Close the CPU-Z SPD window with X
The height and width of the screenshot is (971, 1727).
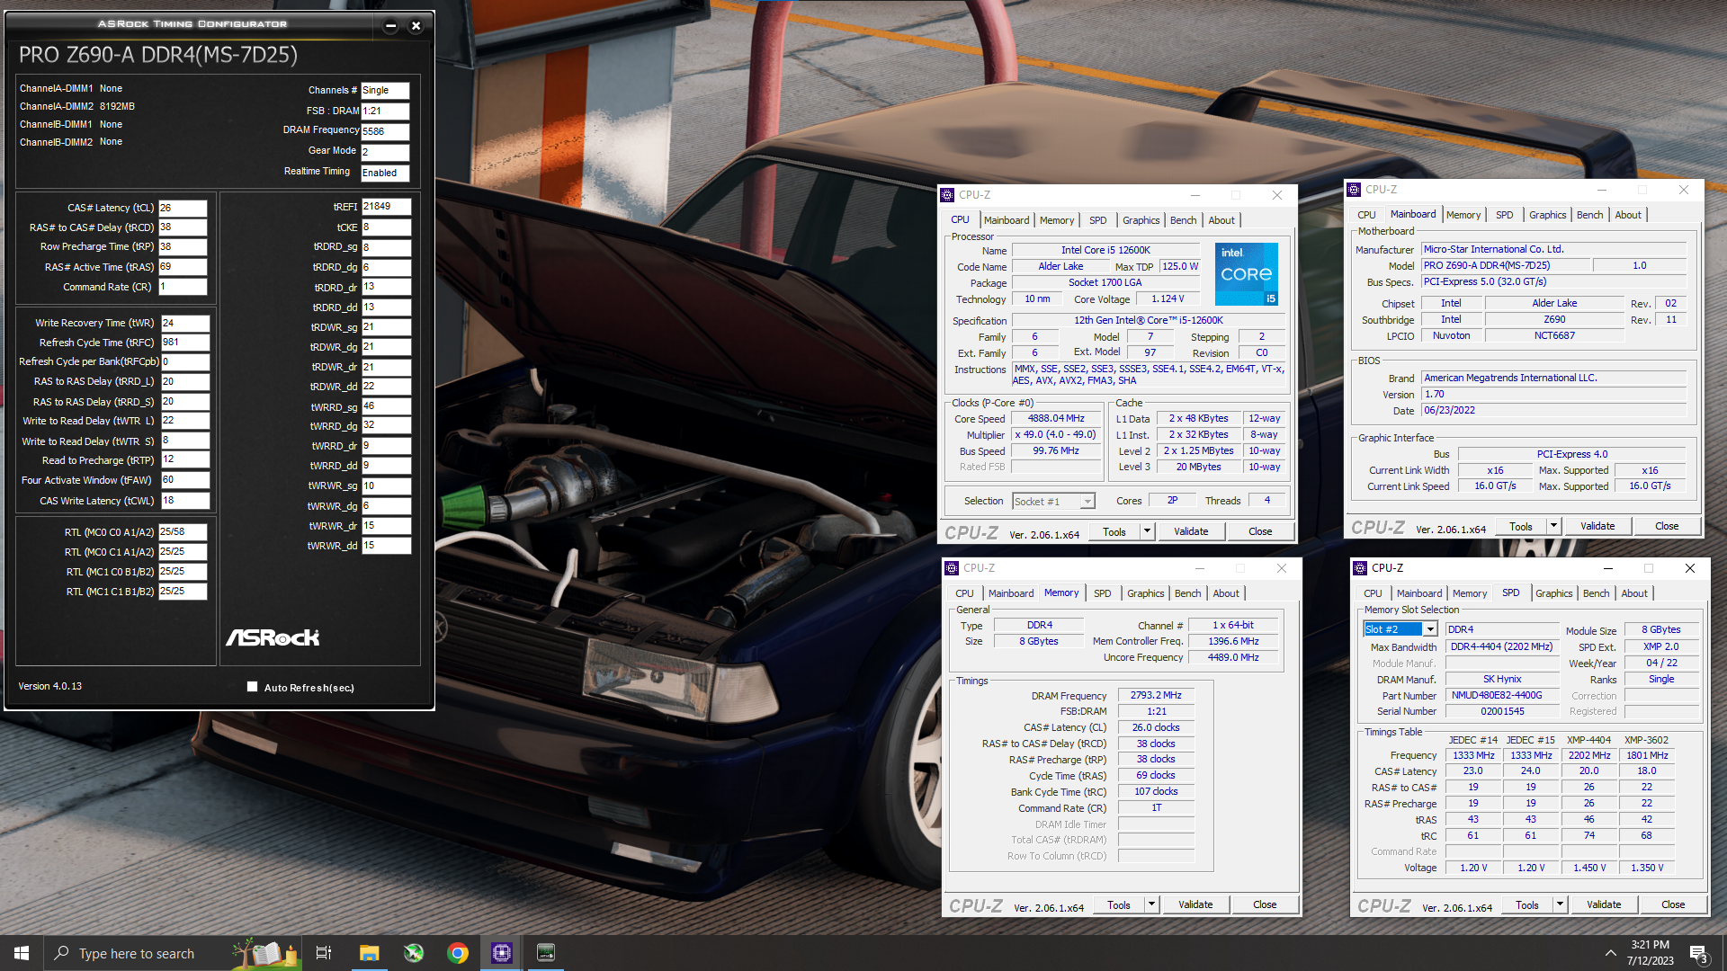click(x=1689, y=568)
